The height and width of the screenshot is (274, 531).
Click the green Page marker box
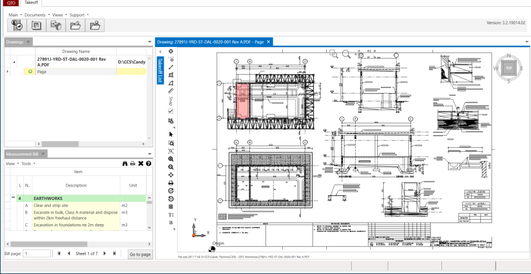[30, 71]
